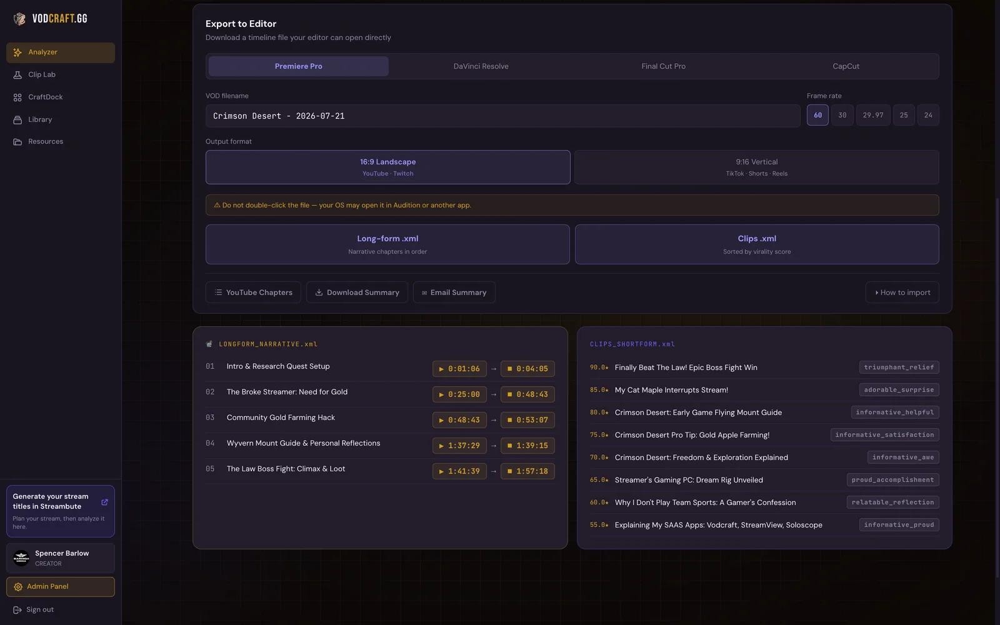Set frame rate to 24
1000x625 pixels.
[928, 115]
